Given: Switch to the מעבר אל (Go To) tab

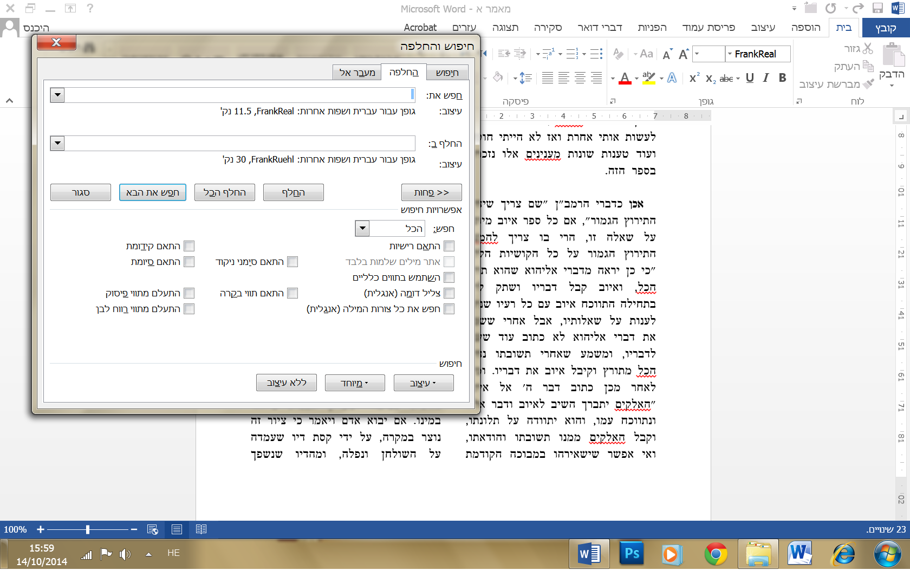Looking at the screenshot, I should [357, 73].
